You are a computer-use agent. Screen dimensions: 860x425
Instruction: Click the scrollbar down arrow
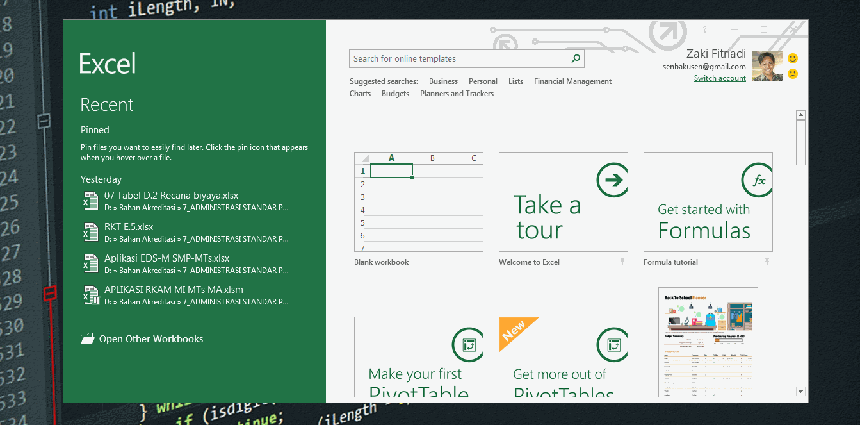tap(800, 391)
